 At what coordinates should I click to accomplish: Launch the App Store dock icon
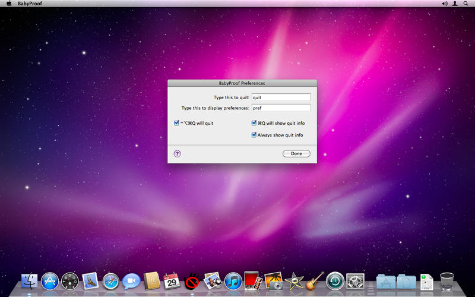[x=50, y=281]
